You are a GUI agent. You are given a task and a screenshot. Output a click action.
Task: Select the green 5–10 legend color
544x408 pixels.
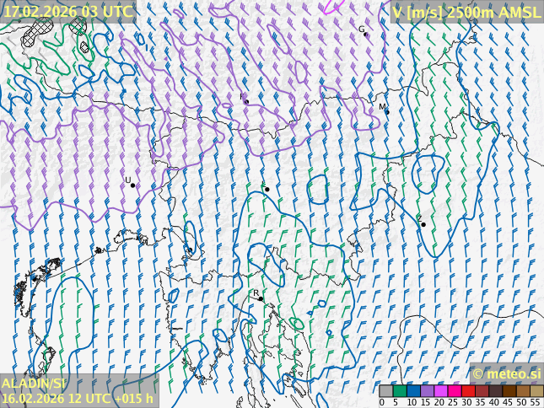click(x=399, y=391)
